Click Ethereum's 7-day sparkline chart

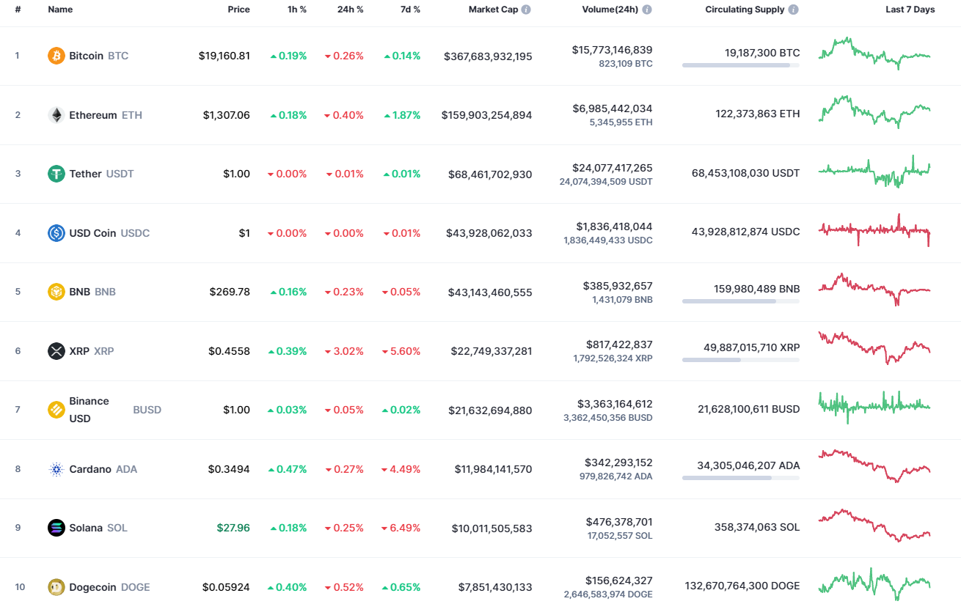point(873,114)
